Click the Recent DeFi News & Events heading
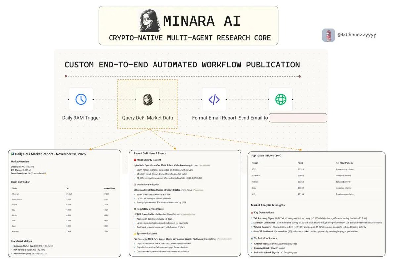Screen dimensions: 397x265 [x=150, y=154]
